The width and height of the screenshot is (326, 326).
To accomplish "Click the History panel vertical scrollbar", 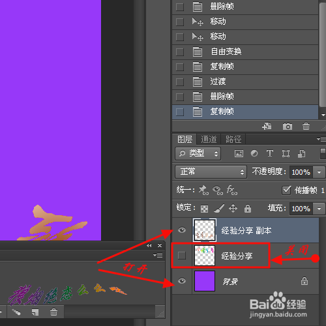I will click(x=323, y=55).
